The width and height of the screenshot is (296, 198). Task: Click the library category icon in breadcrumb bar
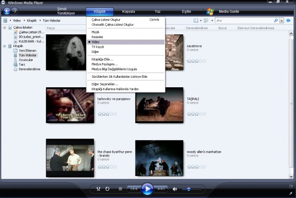[x=5, y=21]
